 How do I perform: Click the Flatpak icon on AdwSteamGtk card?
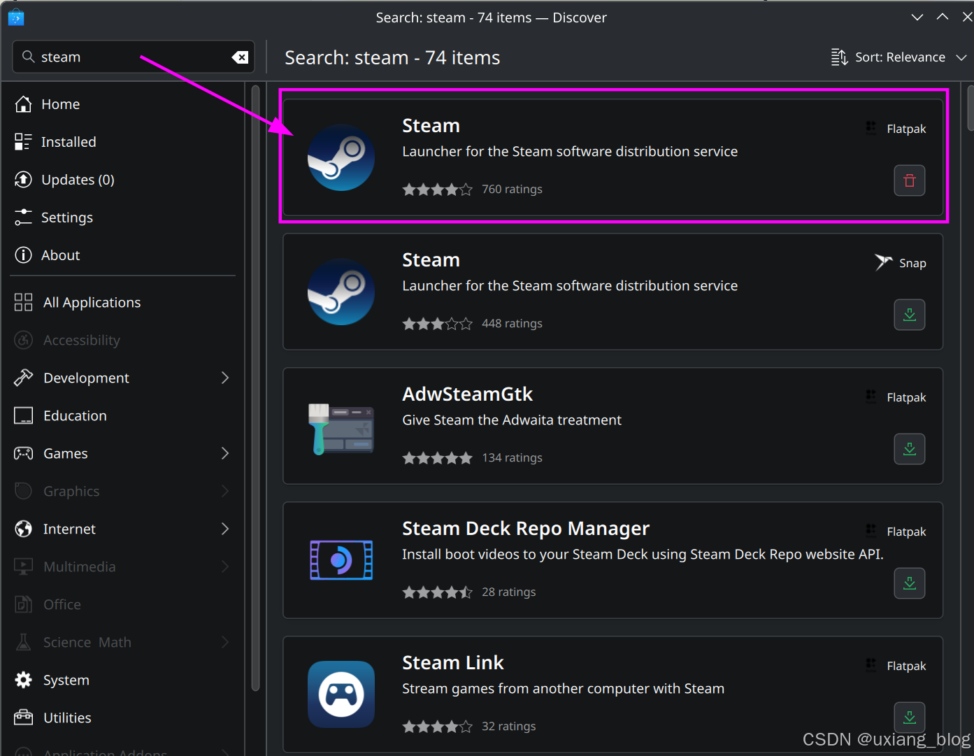[x=871, y=397]
